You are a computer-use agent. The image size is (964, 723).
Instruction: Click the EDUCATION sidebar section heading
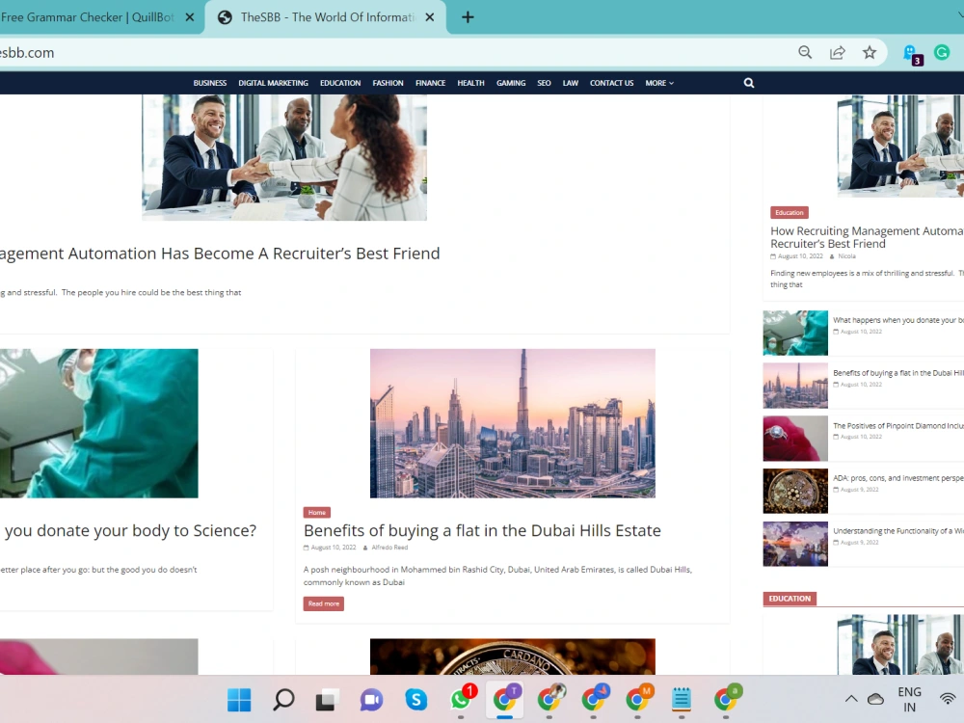point(790,599)
